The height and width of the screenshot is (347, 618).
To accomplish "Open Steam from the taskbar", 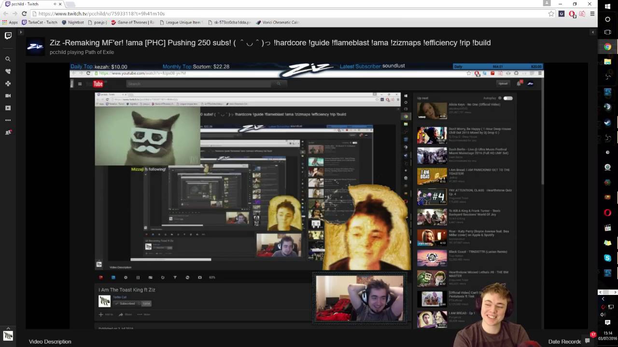I will (607, 122).
